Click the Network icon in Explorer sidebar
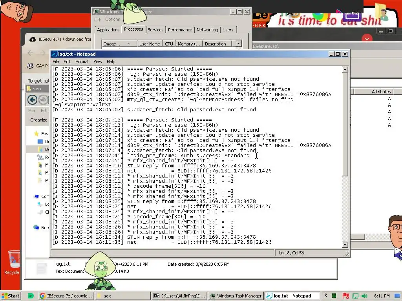The height and width of the screenshot is (301, 402). click(36, 227)
